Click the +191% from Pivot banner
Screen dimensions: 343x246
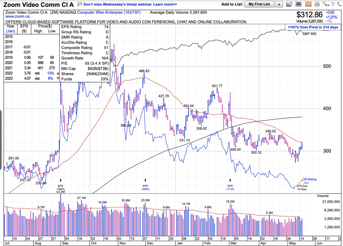click(313, 27)
